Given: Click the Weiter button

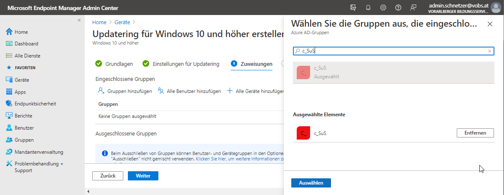Looking at the screenshot, I should [143, 176].
